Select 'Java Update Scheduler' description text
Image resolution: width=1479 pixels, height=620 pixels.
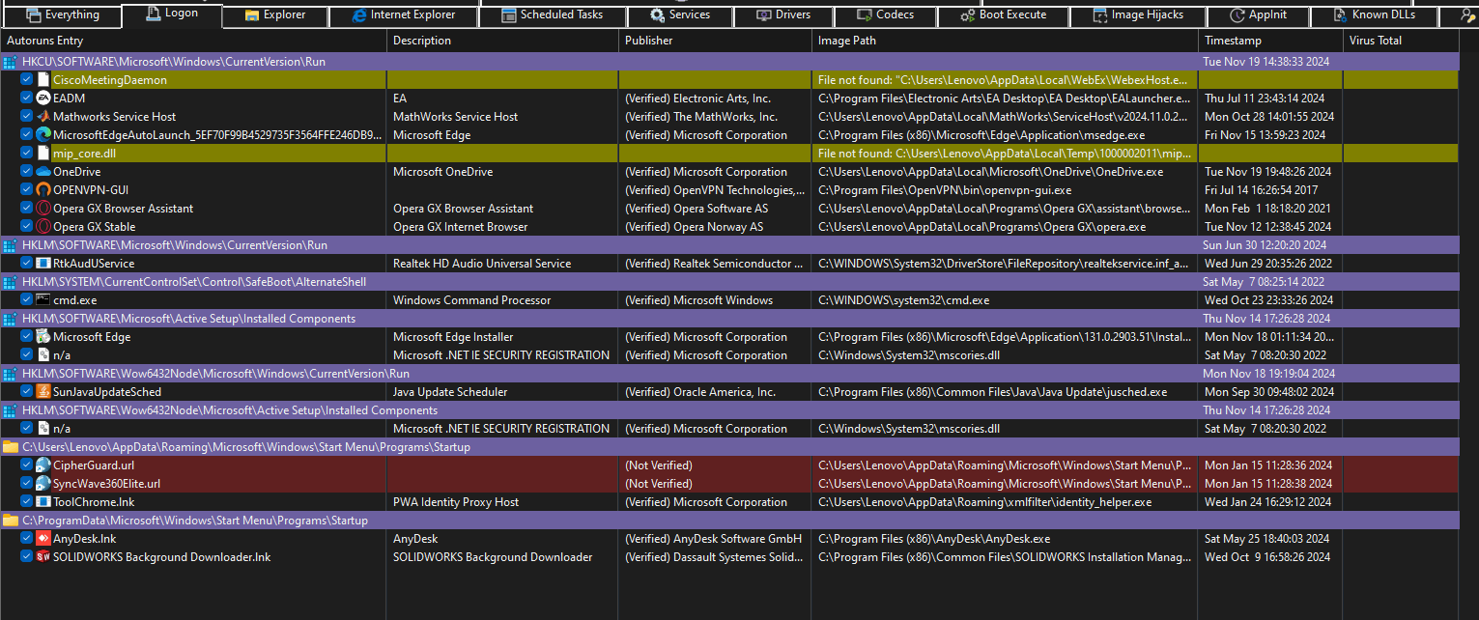(450, 392)
